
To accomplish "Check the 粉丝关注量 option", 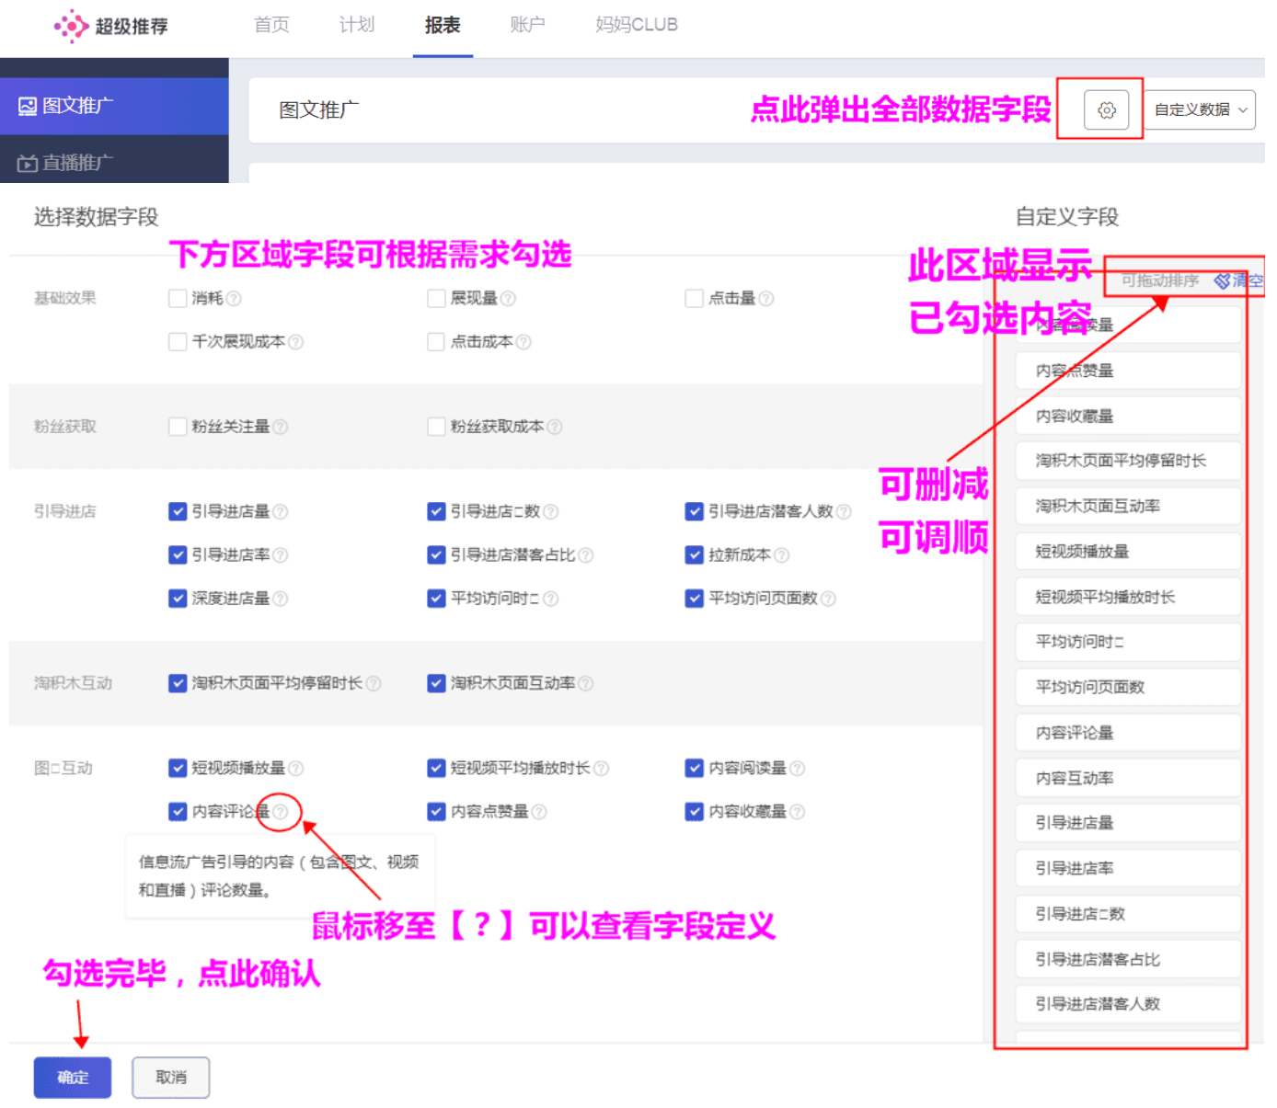I will tap(177, 427).
